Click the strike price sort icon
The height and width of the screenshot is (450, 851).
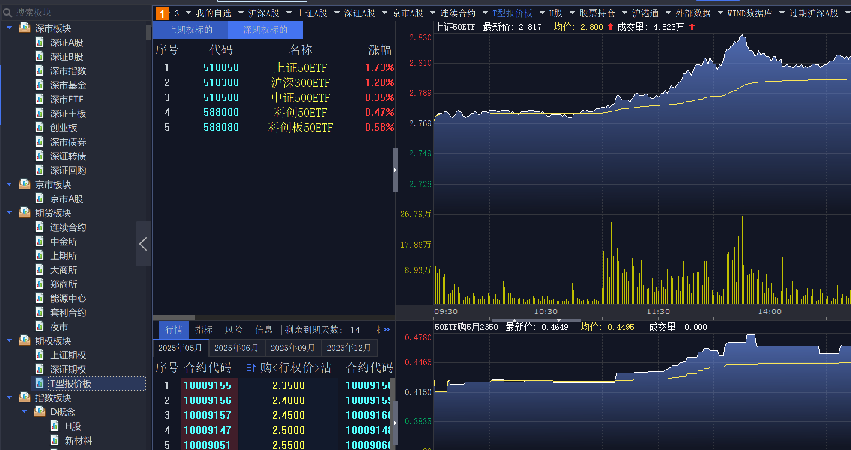[251, 368]
